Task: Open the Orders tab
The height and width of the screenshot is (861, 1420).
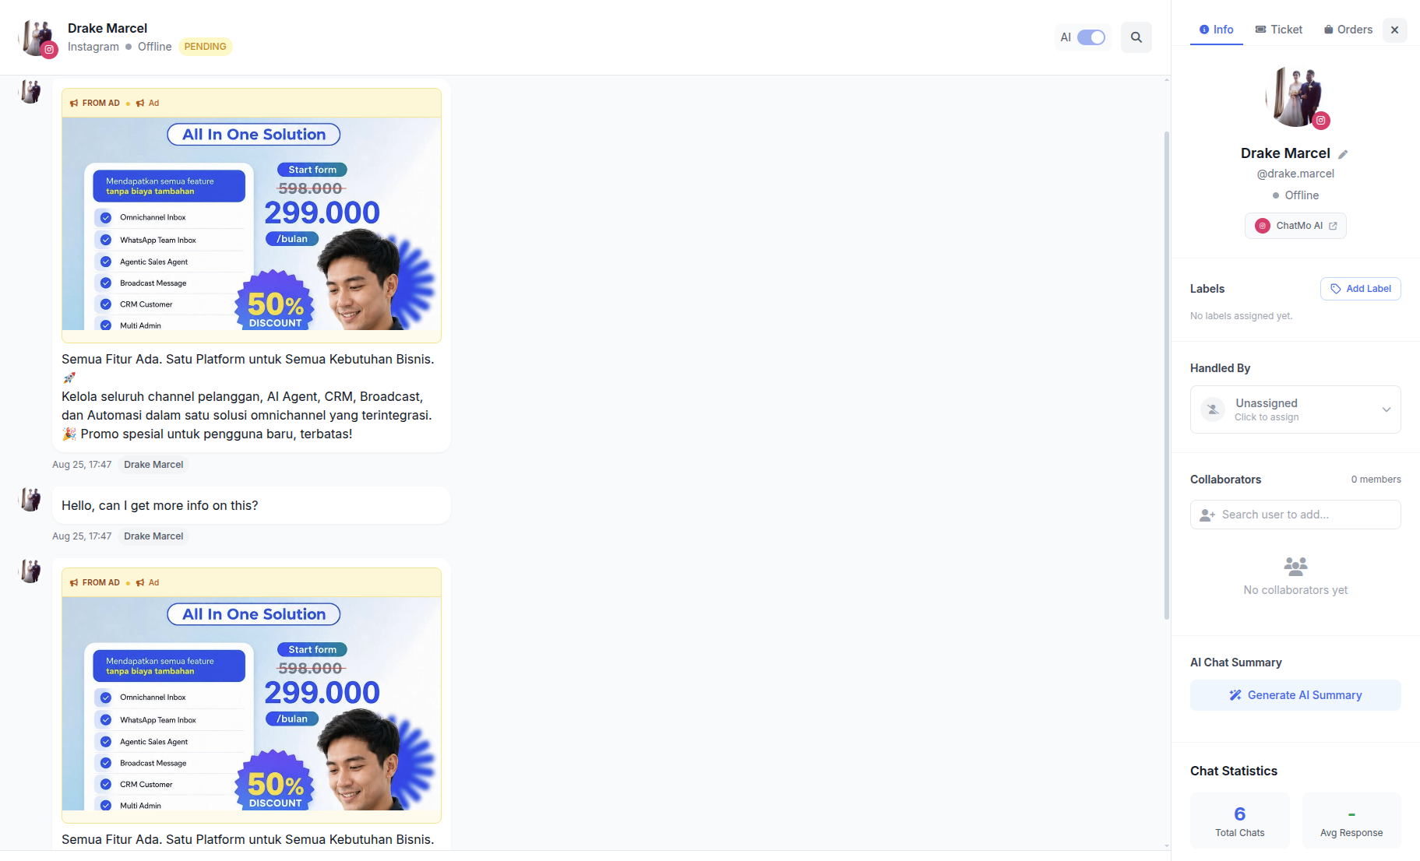Action: (1348, 30)
